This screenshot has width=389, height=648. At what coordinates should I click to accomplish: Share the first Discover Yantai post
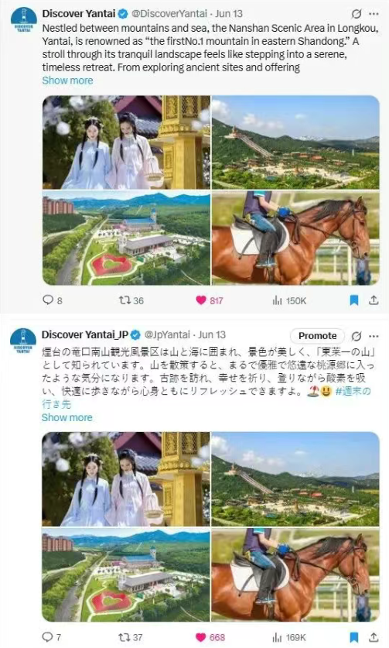pyautogui.click(x=374, y=300)
